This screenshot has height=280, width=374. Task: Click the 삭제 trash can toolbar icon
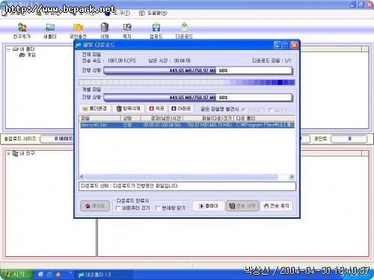click(104, 31)
